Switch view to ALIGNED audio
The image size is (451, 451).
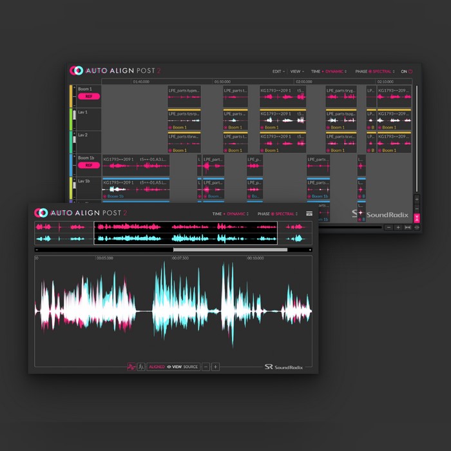157,367
